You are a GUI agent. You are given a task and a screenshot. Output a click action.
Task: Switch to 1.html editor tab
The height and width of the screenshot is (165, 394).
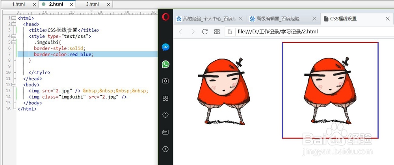point(19,4)
